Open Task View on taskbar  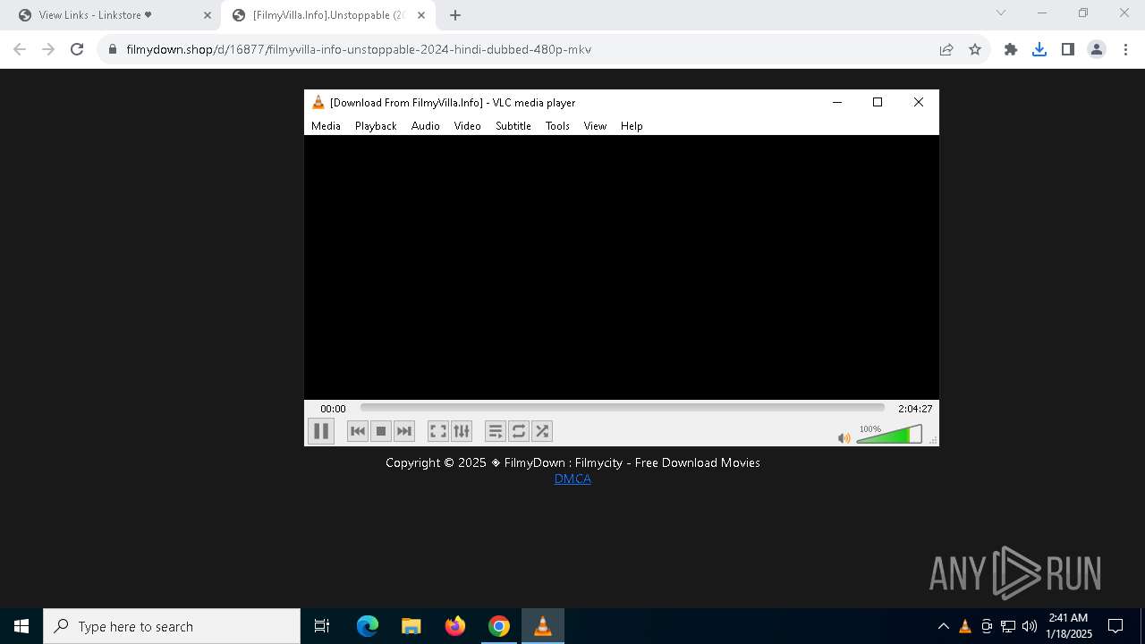click(322, 626)
